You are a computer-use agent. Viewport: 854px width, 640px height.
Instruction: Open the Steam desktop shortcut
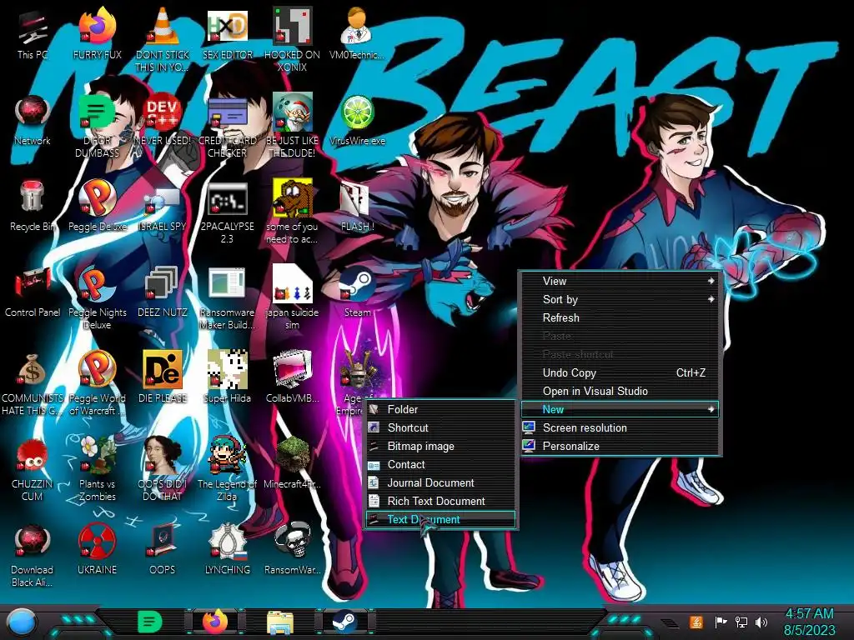coord(357,292)
